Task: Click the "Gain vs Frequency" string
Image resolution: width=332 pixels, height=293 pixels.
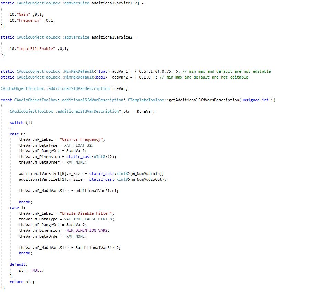Action: point(81,140)
